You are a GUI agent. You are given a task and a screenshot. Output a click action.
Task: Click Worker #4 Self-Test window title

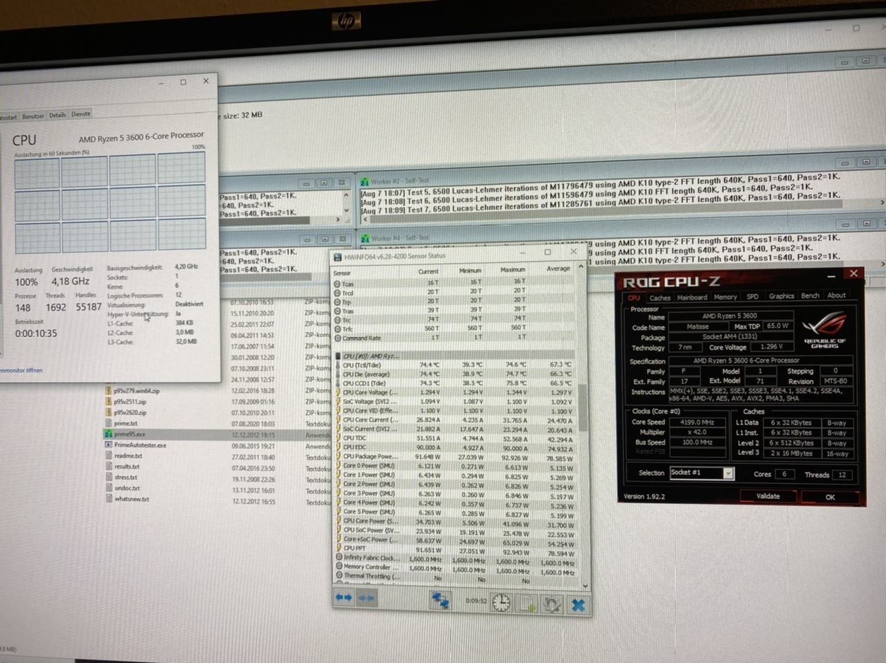400,238
